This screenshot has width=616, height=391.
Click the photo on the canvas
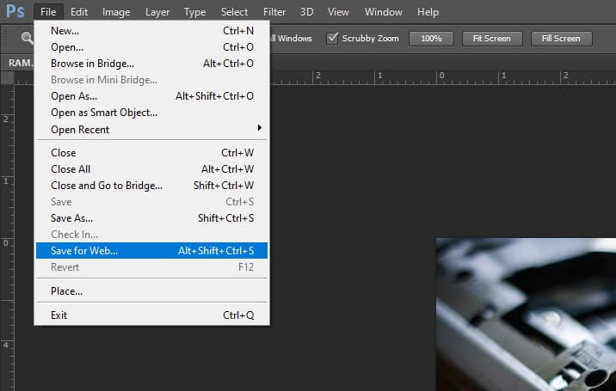tap(526, 314)
